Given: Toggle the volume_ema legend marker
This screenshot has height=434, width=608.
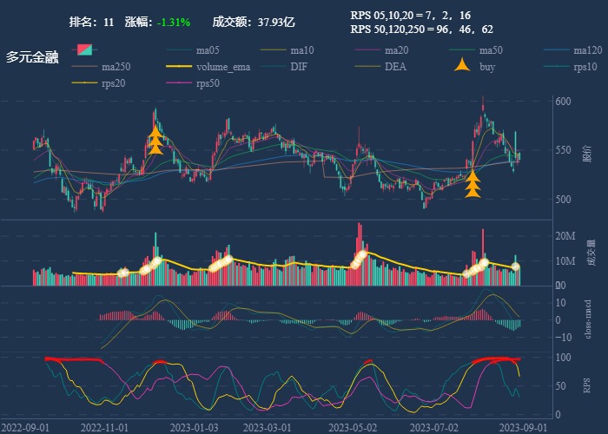Looking at the screenshot, I should point(195,67).
